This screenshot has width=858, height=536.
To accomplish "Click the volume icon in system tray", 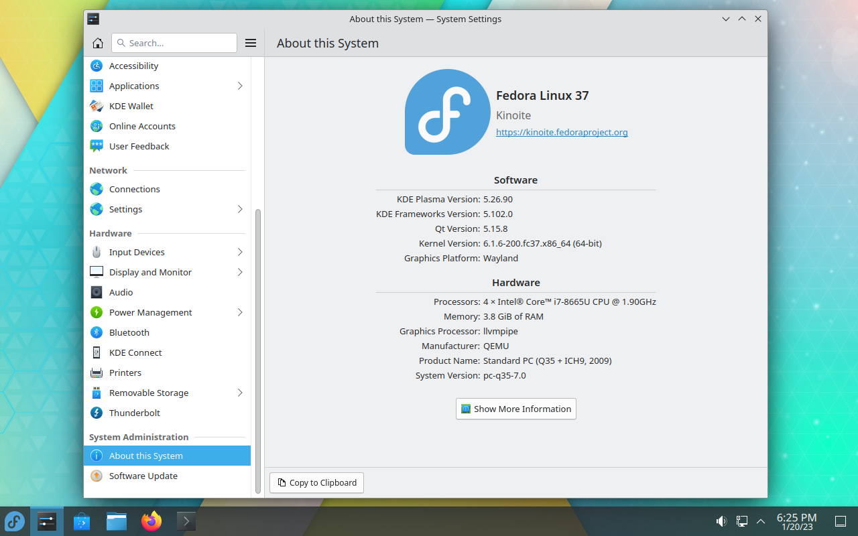I will 721,521.
